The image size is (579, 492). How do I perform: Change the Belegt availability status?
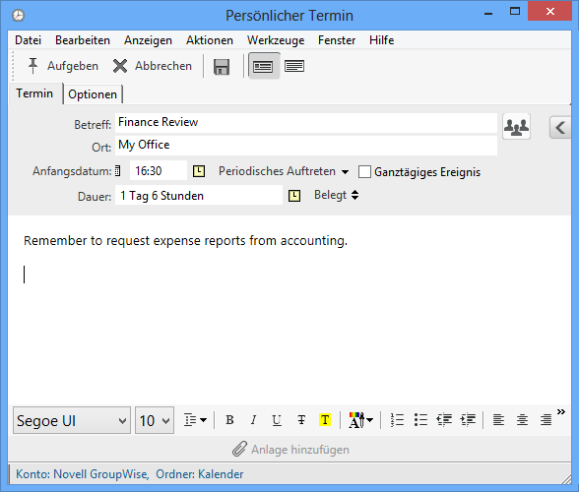pos(337,195)
